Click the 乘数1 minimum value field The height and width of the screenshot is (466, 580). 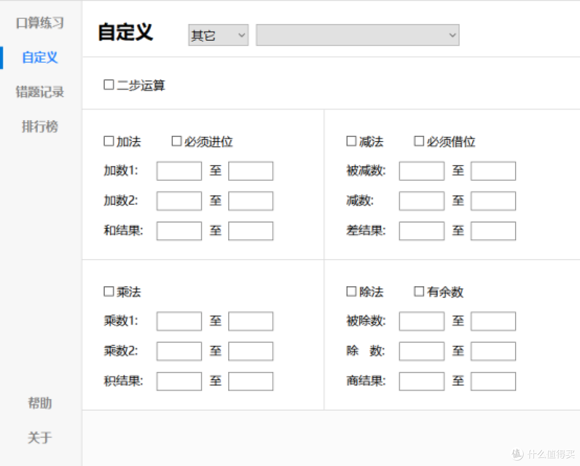coord(179,321)
